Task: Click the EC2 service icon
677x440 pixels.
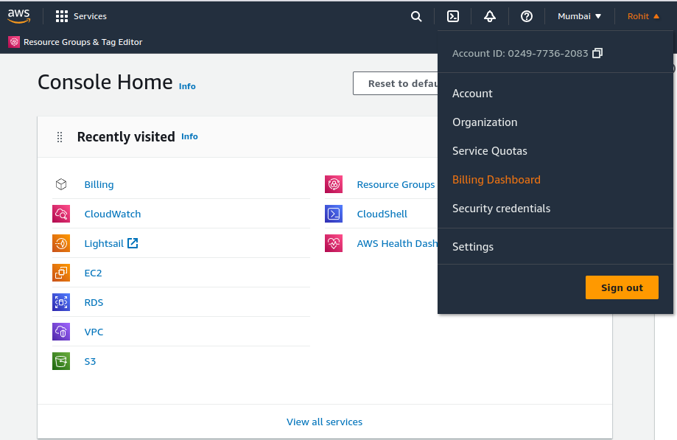Action: 61,273
